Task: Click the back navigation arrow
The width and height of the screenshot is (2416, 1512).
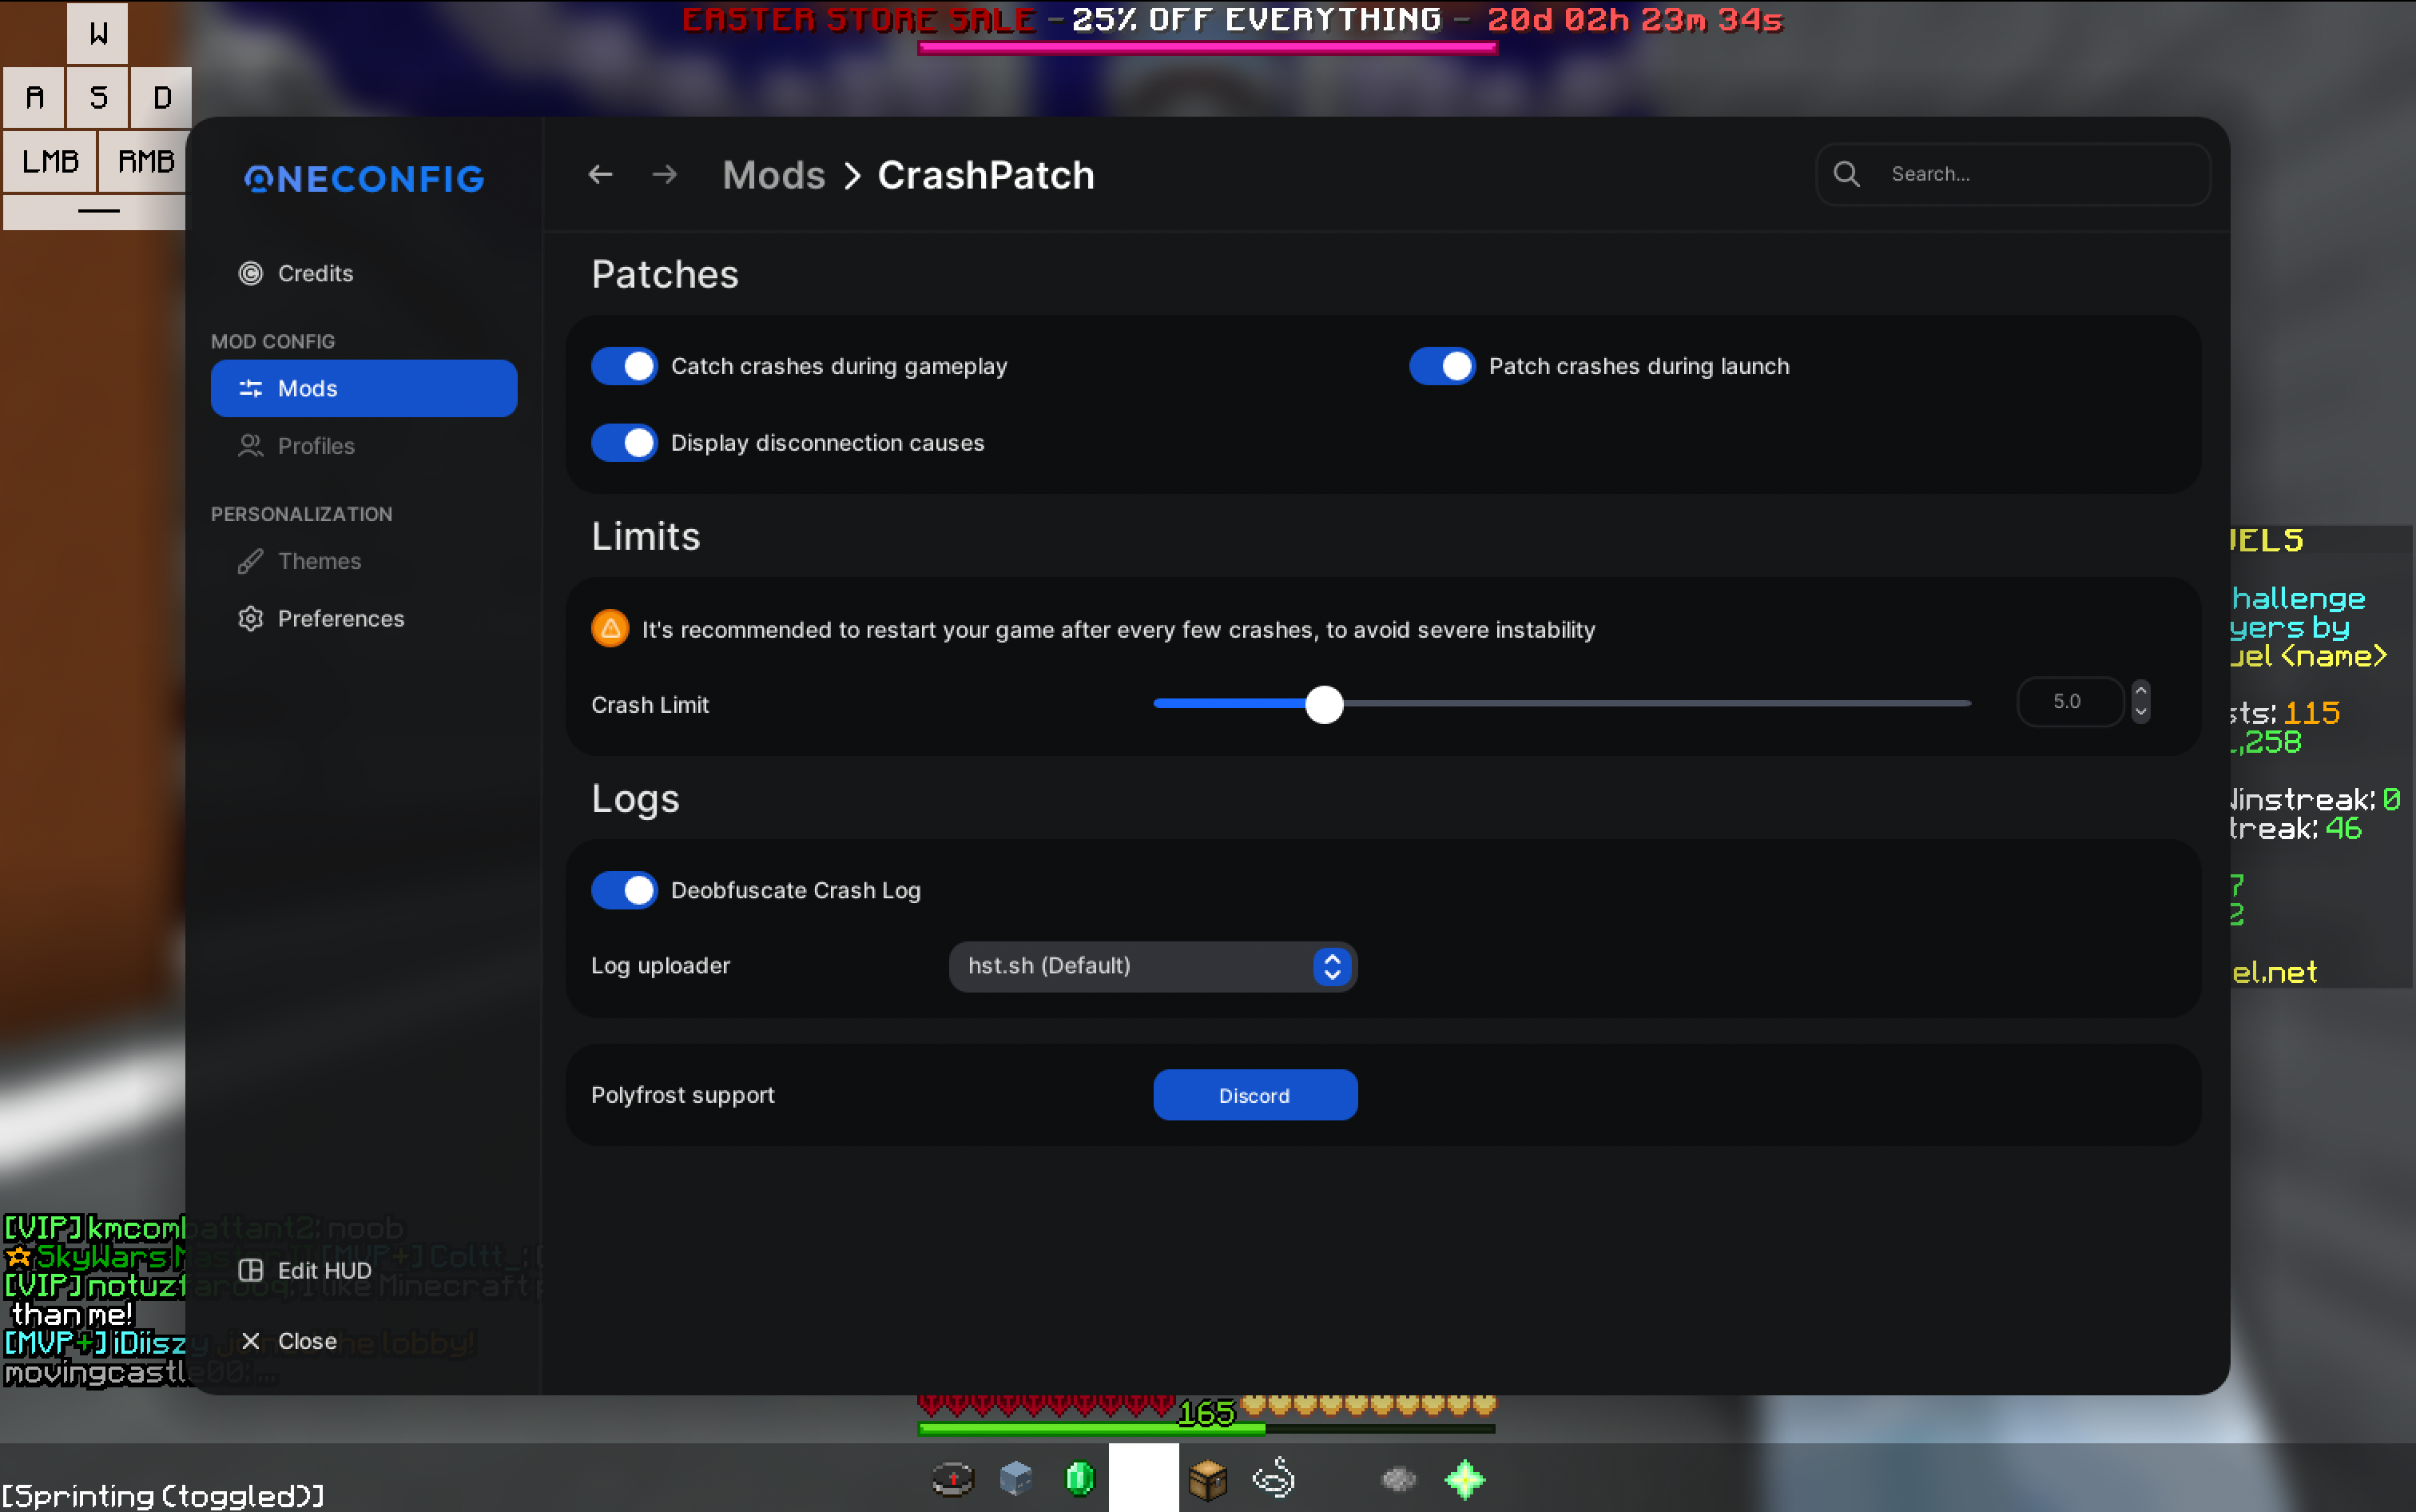Action: tap(600, 174)
